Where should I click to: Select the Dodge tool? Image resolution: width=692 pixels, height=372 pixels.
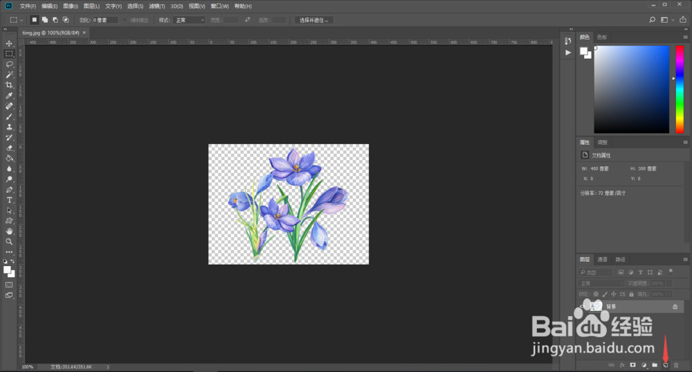[9, 179]
